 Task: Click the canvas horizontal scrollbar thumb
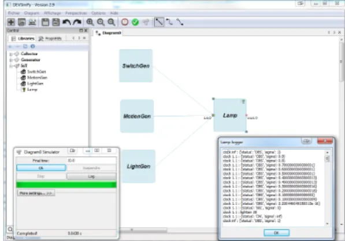(144, 230)
